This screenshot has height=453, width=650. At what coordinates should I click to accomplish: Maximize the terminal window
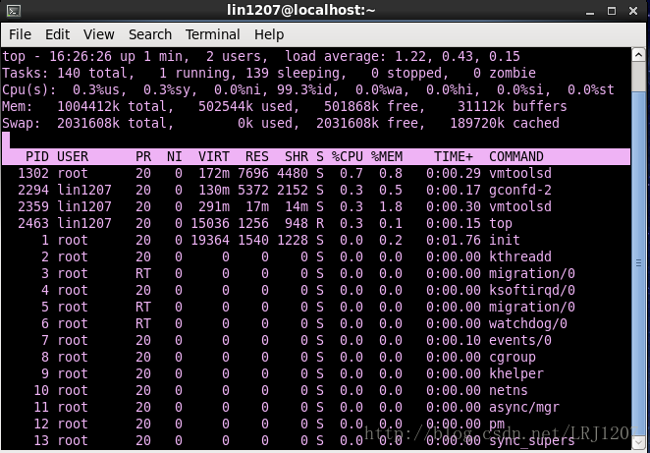tap(612, 11)
